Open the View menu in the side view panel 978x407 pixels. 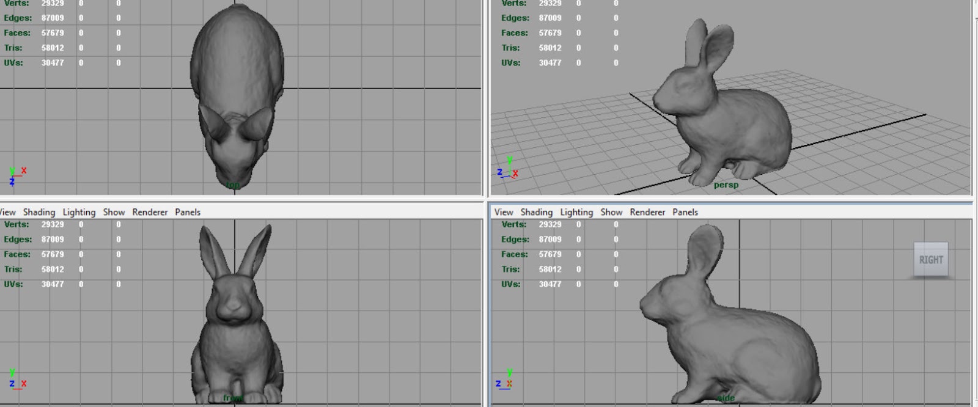click(x=504, y=212)
